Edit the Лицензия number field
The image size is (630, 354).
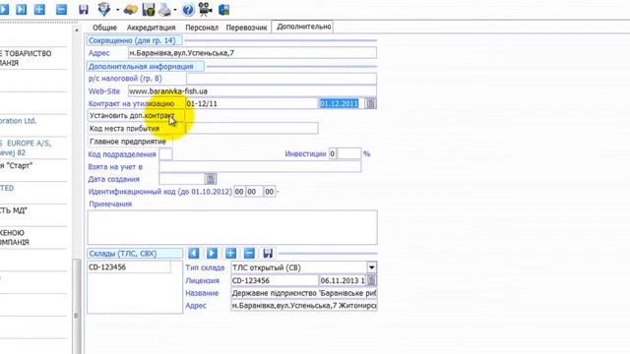[x=275, y=280]
